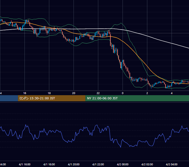The height and width of the screenshot is (167, 189).
Task: Click the 4/1 22:00 date label
Action: pos(98,164)
